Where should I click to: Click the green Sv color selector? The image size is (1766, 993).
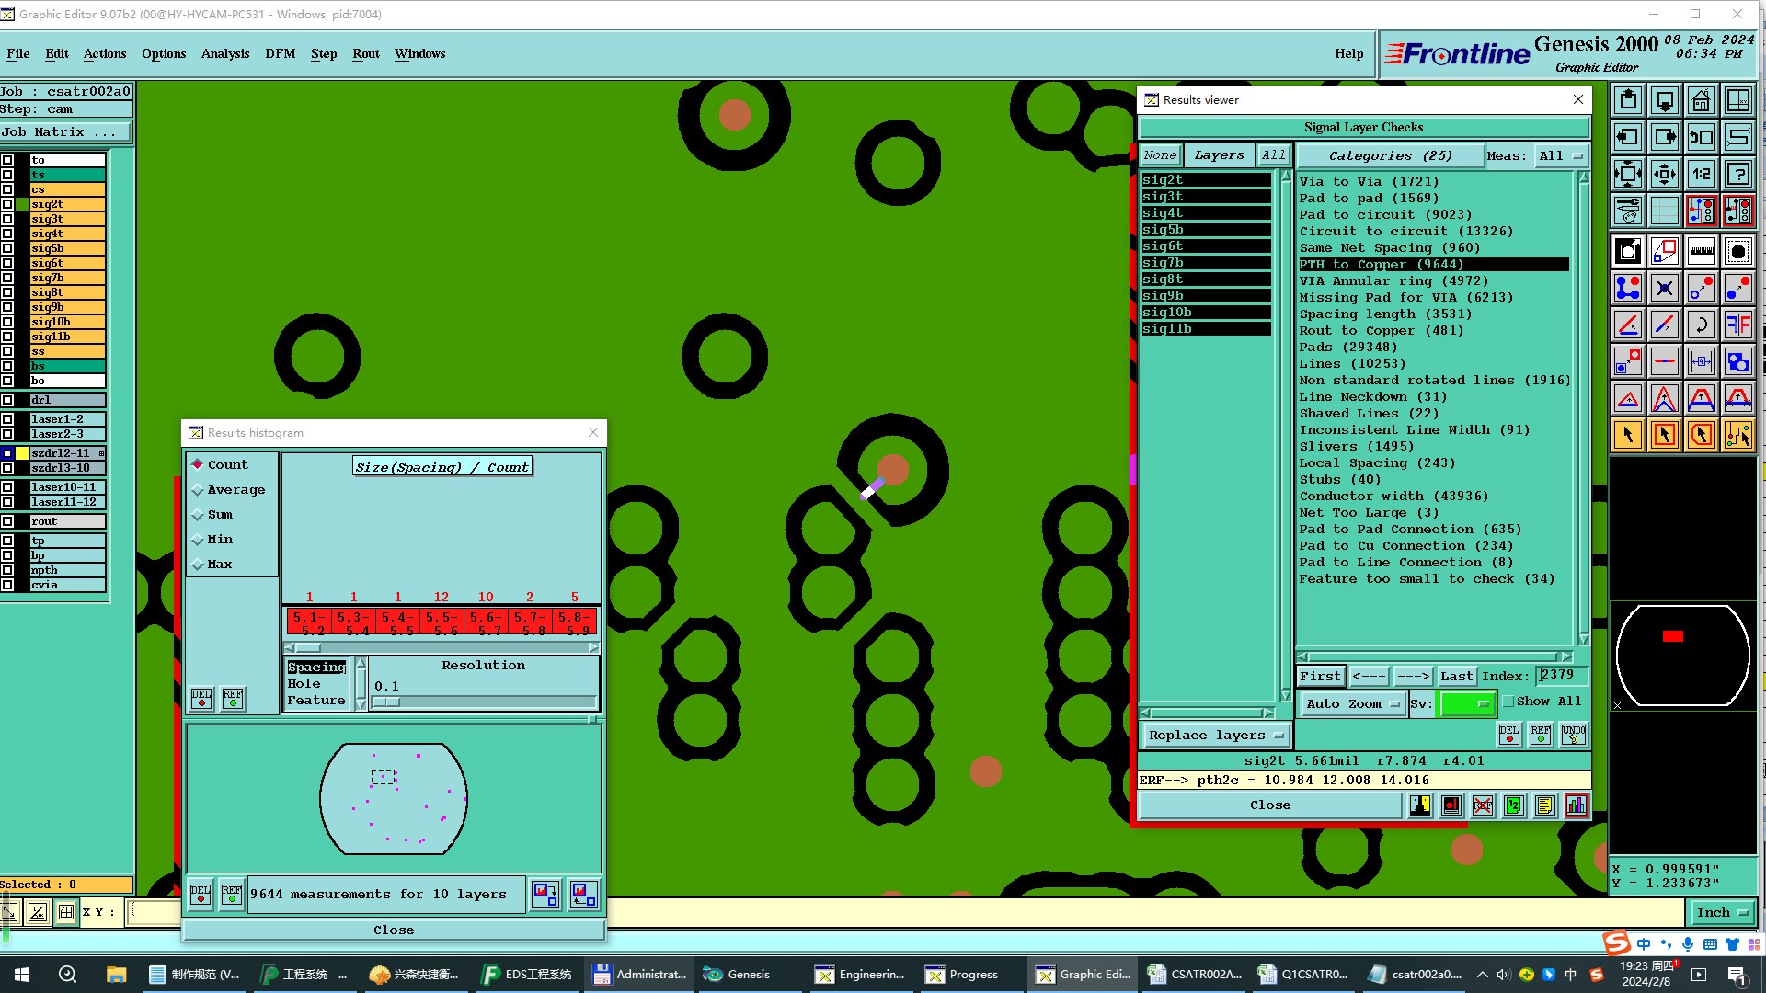click(x=1465, y=704)
